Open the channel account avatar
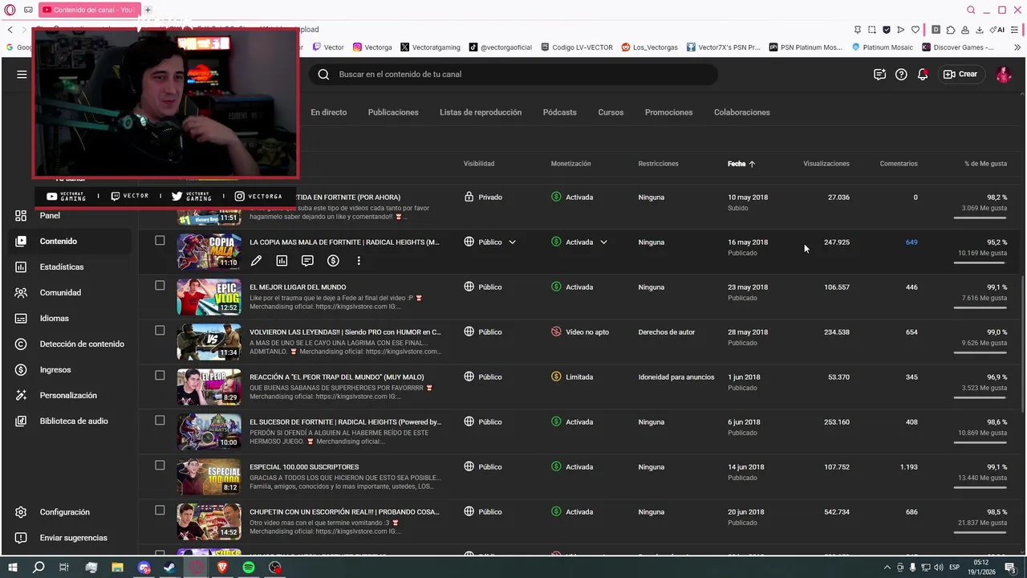This screenshot has height=578, width=1027. tap(1003, 74)
